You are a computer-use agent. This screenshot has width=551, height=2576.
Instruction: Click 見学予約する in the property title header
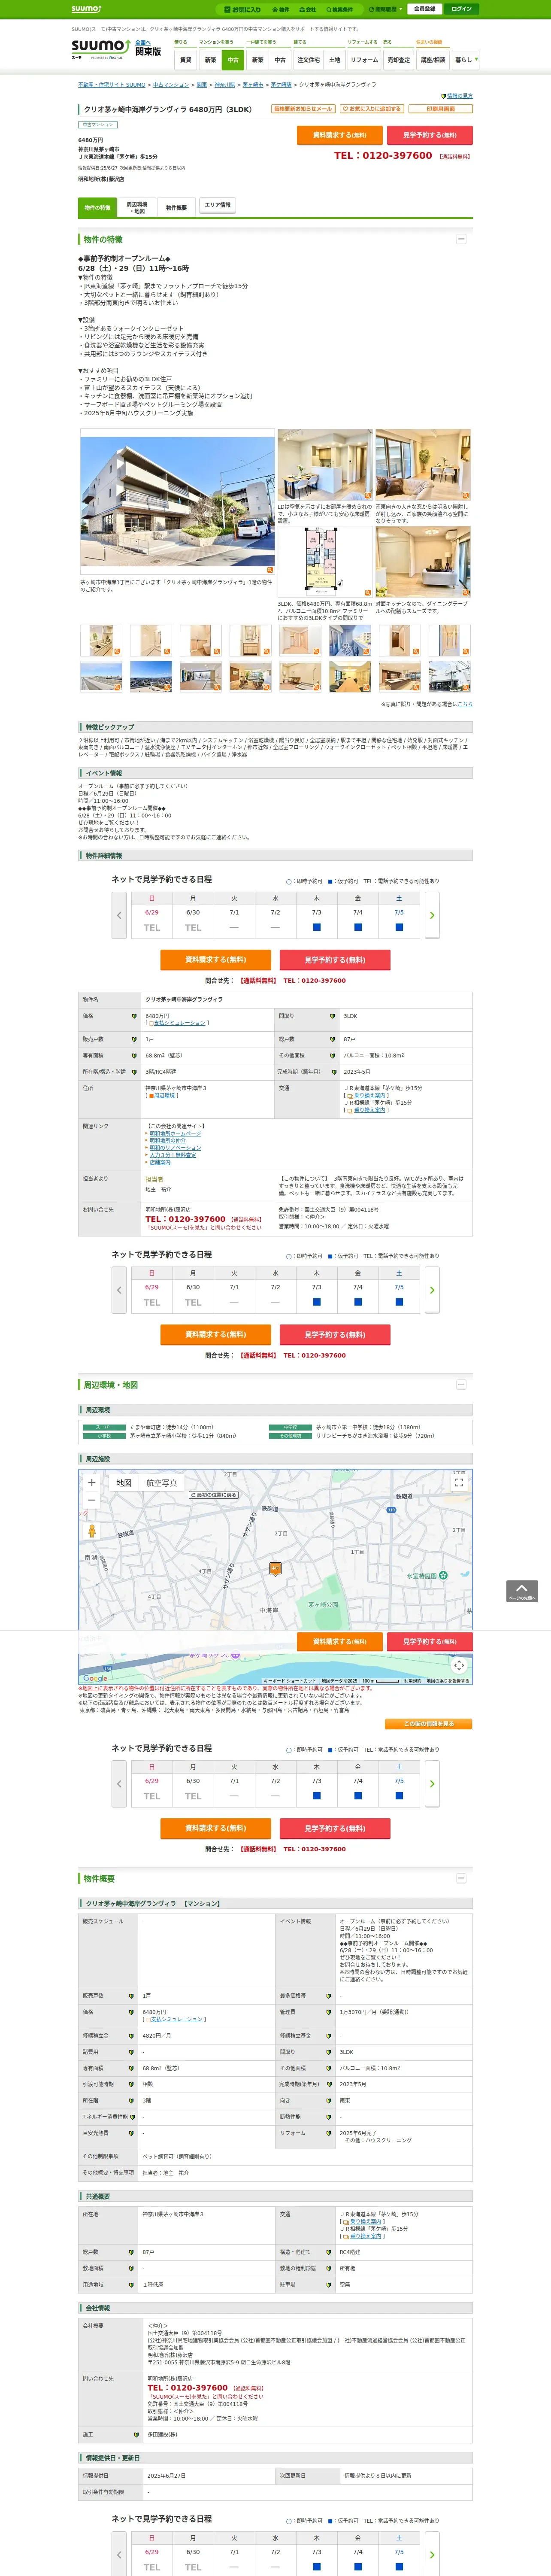pyautogui.click(x=430, y=135)
